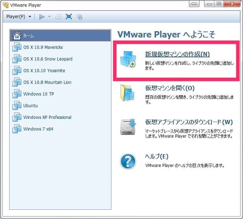Click the Send Ctrl+Alt+Del toolbar icon
The width and height of the screenshot is (243, 219).
[58, 17]
